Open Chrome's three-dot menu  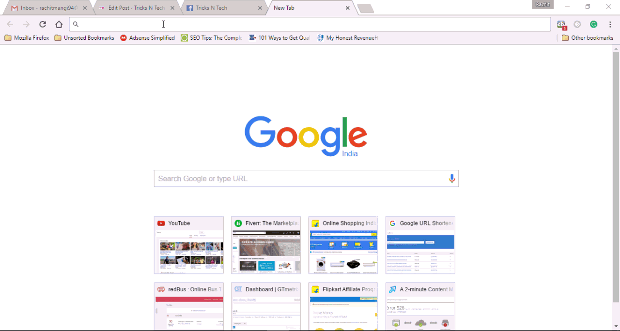click(610, 24)
